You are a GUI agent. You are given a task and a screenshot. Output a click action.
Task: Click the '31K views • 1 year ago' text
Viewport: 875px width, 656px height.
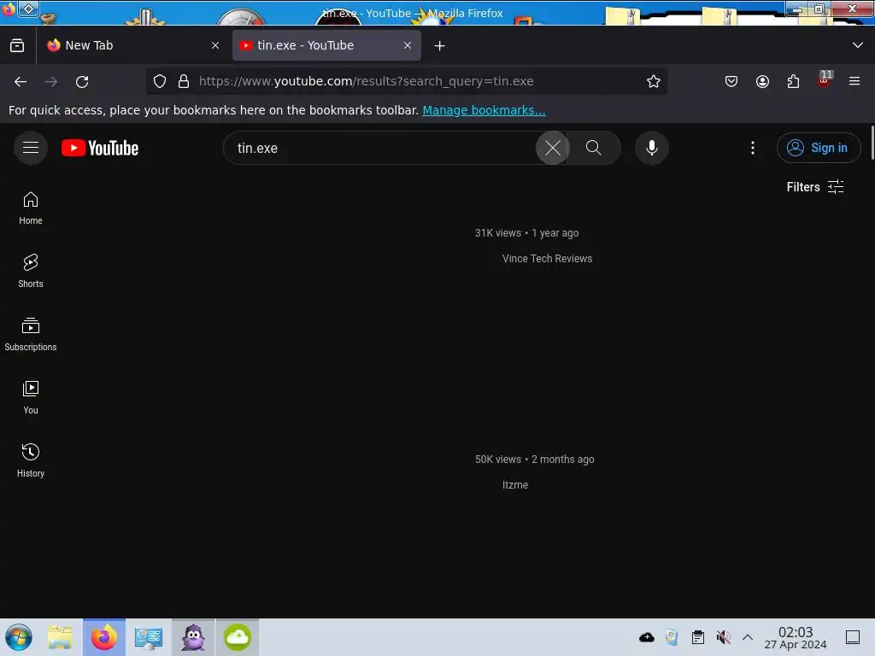[x=526, y=232]
